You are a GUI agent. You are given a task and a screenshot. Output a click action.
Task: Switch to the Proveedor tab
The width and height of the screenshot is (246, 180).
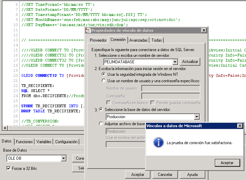[98, 40]
